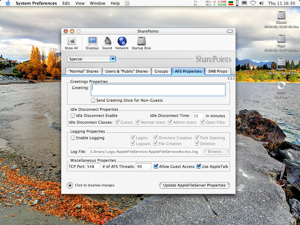Click the Classic hard drive icon
This screenshot has height=225, width=300.
282,15
